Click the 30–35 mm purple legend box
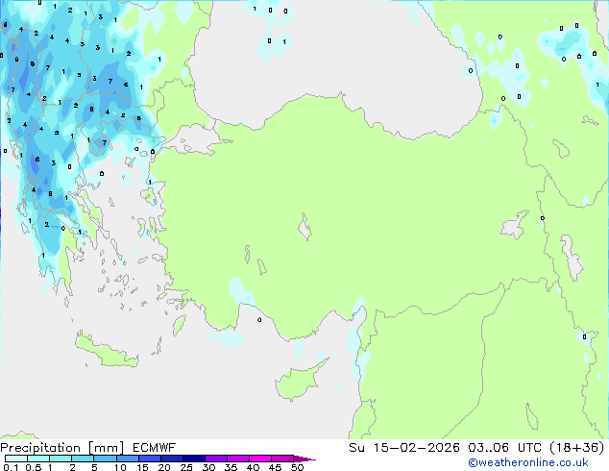This screenshot has width=609, height=471. click(215, 459)
